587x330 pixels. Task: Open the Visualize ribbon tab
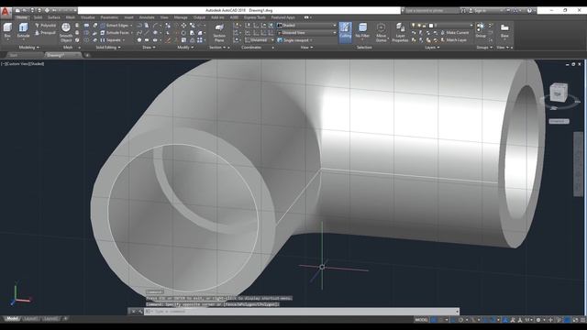[88, 17]
